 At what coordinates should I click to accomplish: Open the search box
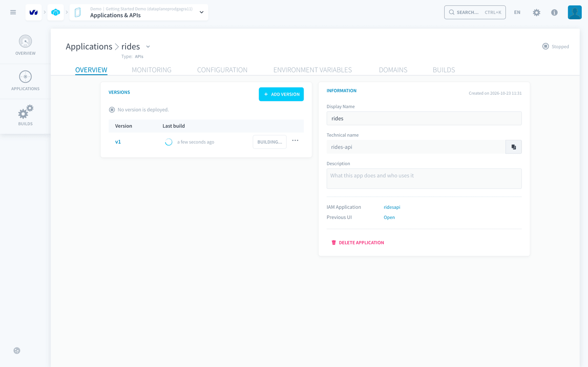click(475, 13)
